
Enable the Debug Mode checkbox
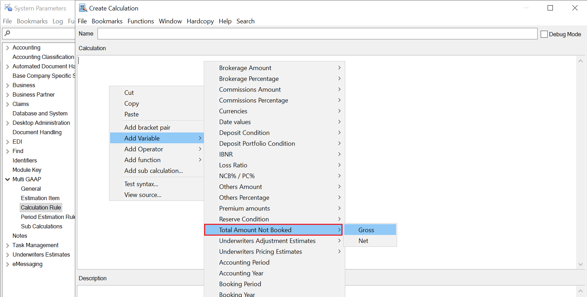(544, 34)
